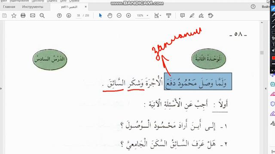Close the pdf.1 document tab
275x154 pixels.
(x=86, y=7)
